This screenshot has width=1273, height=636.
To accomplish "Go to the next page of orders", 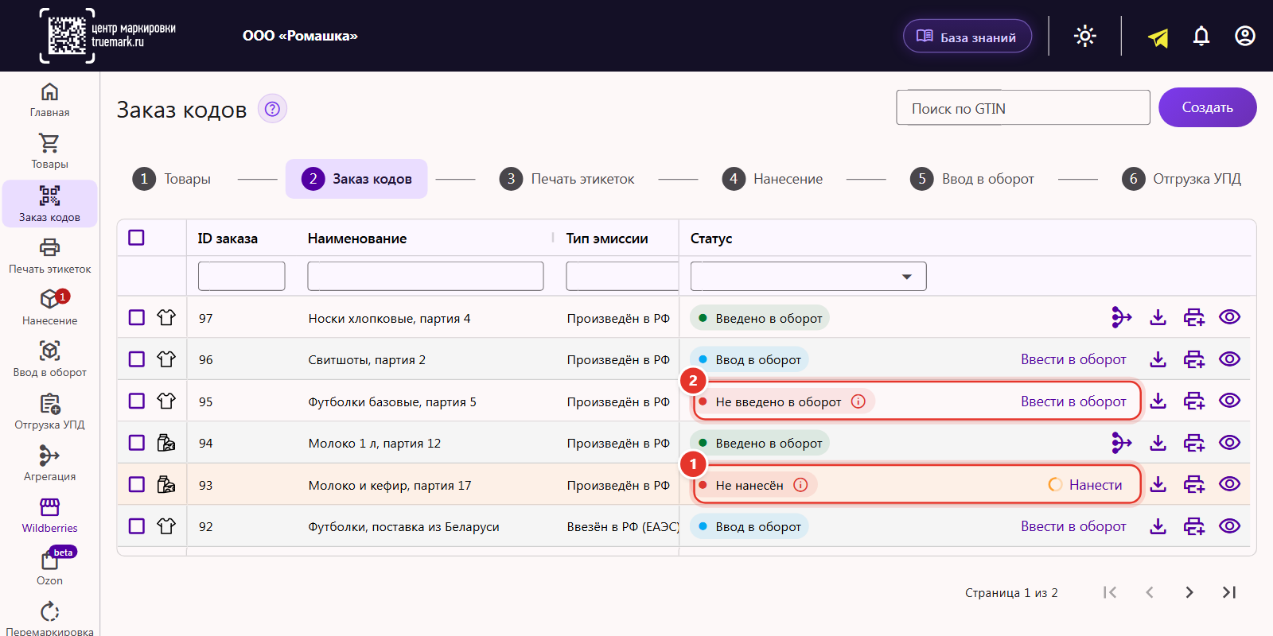I will tap(1189, 592).
